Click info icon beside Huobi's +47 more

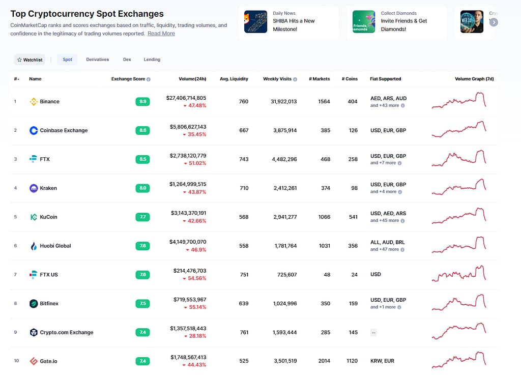[402, 250]
